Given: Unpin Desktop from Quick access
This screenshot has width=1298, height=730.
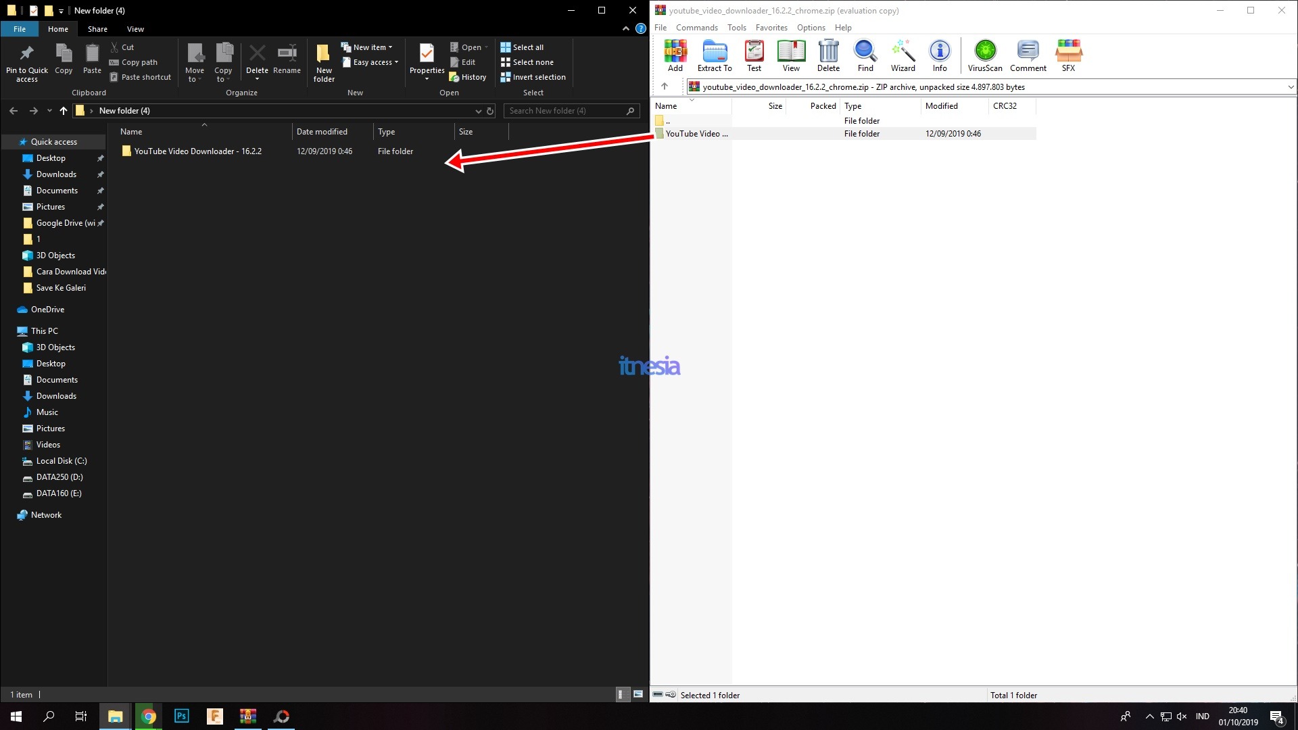Looking at the screenshot, I should [100, 157].
